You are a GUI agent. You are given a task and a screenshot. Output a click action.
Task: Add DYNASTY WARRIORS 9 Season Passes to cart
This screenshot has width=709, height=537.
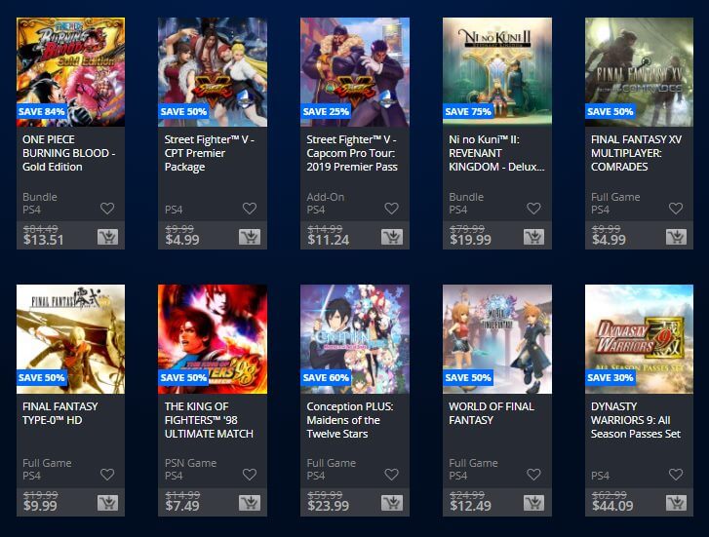coord(676,503)
